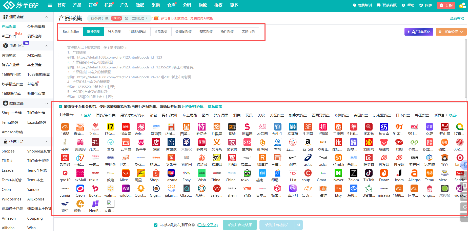Choose the TikTok platform icon

coord(369,173)
